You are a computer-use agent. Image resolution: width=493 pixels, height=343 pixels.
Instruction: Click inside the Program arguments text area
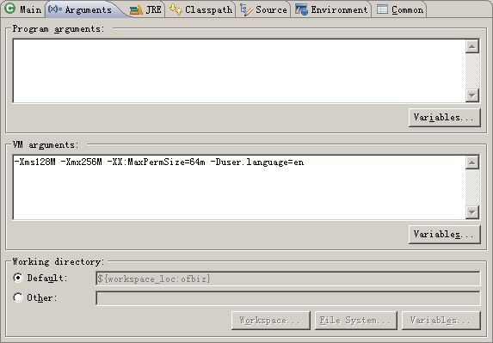click(x=239, y=71)
